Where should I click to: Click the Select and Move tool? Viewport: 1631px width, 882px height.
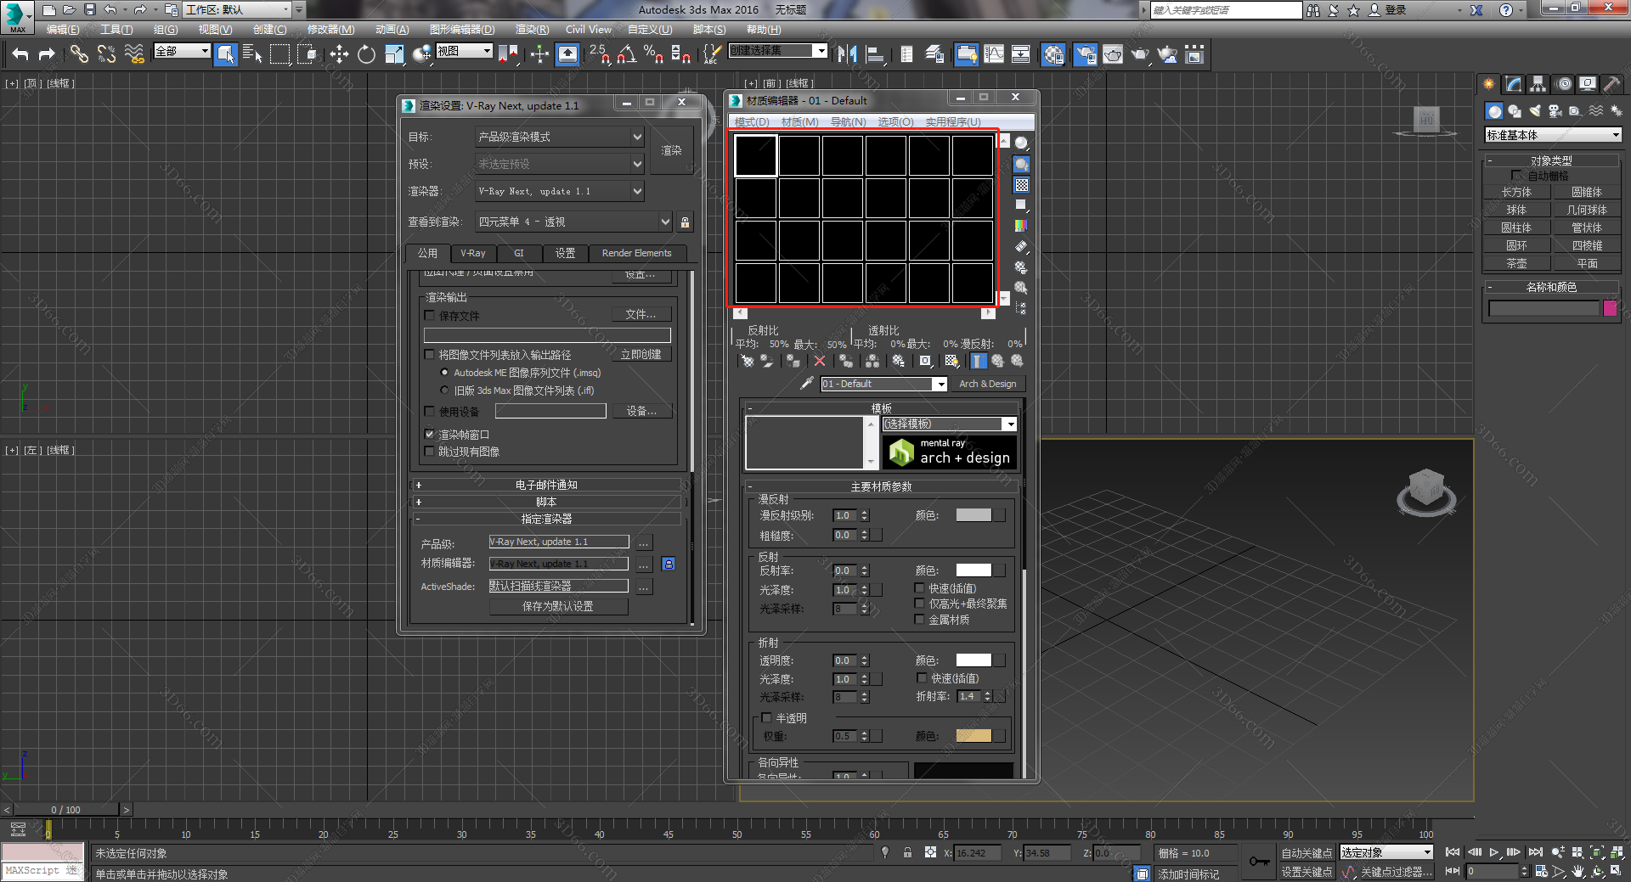[x=339, y=55]
